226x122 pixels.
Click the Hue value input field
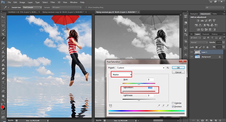click(x=151, y=80)
